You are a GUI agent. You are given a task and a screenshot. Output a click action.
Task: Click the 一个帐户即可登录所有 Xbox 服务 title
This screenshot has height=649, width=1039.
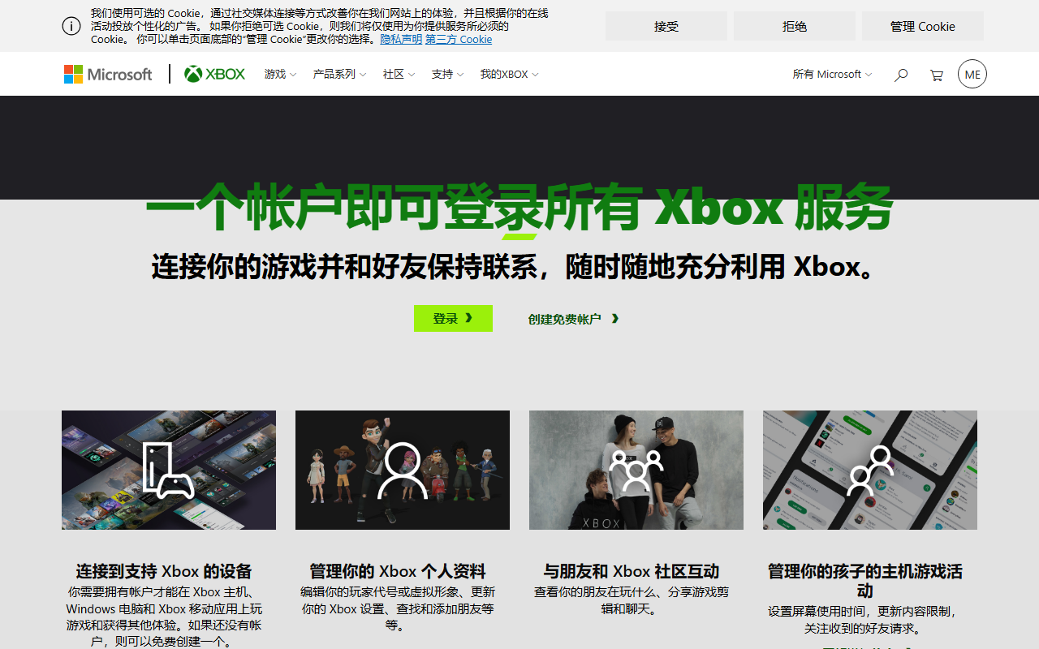[519, 208]
